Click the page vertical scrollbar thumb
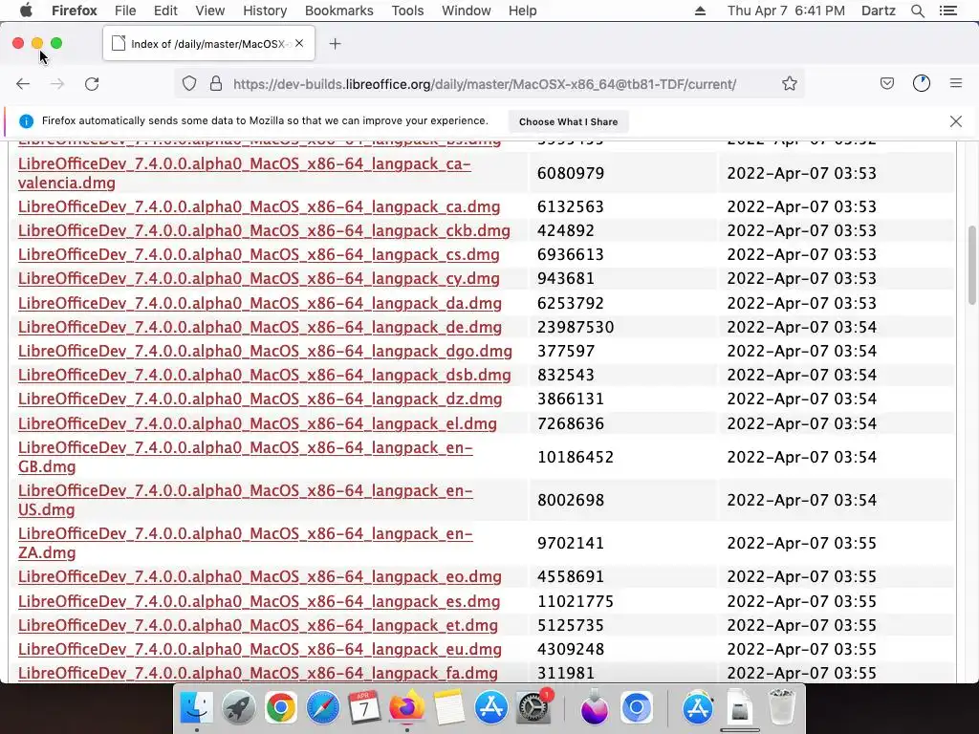This screenshot has width=979, height=734. (971, 265)
